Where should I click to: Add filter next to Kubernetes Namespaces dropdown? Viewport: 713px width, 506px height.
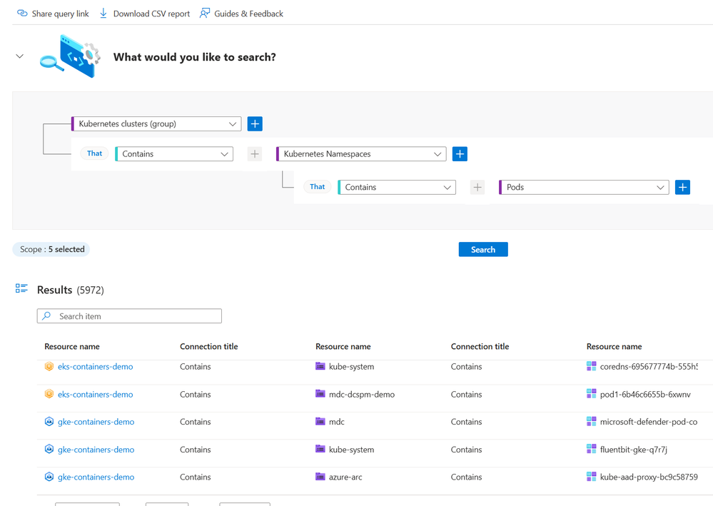click(460, 153)
